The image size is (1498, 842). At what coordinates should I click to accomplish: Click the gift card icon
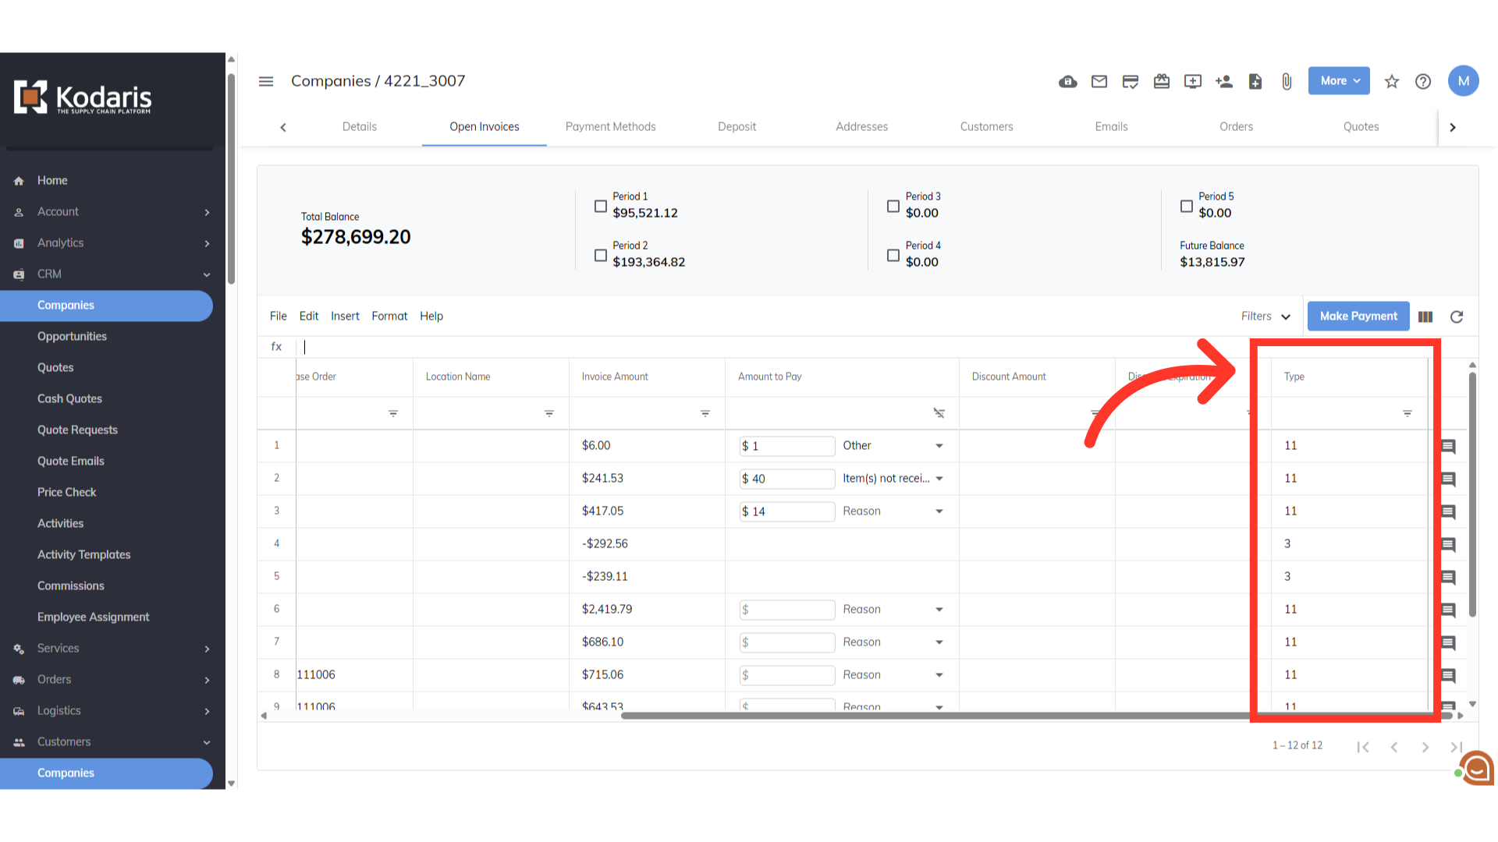(1161, 81)
